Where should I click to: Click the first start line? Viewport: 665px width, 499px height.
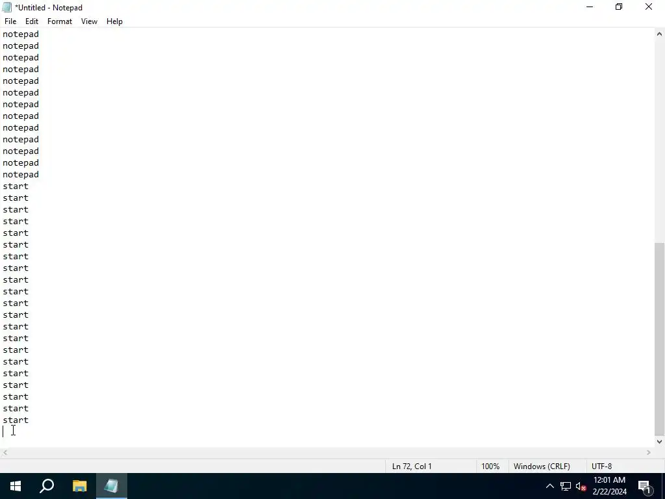(16, 186)
